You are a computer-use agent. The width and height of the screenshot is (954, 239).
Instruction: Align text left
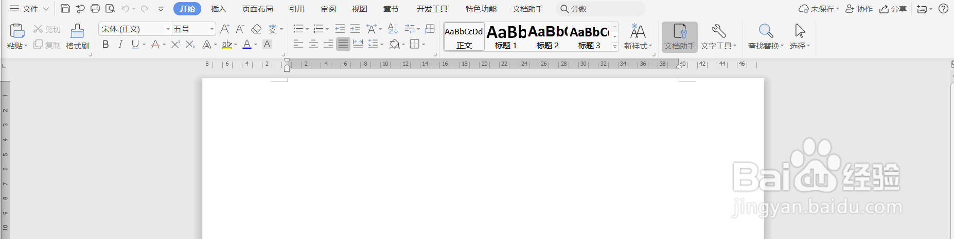298,45
